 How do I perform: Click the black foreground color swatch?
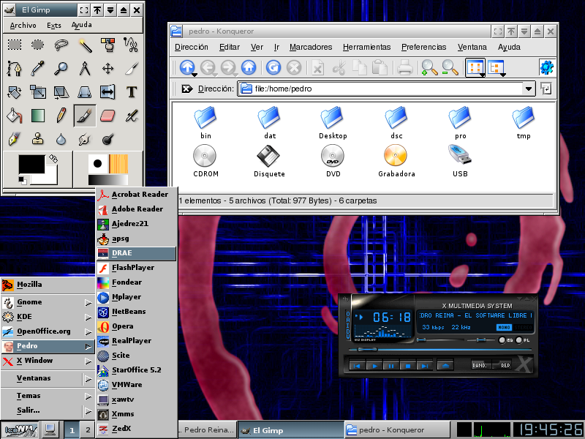coord(31,165)
